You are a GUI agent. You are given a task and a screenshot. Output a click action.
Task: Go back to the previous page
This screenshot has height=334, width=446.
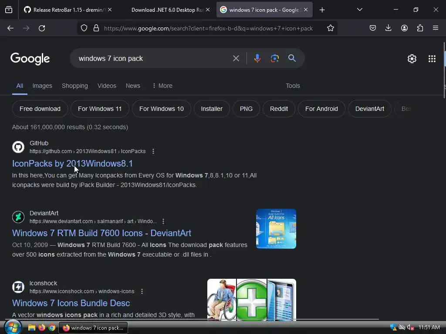[10, 28]
